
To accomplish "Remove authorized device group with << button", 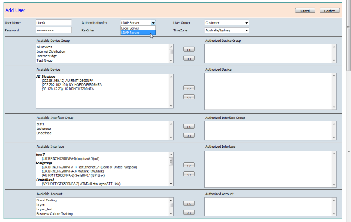I will pyautogui.click(x=189, y=58).
